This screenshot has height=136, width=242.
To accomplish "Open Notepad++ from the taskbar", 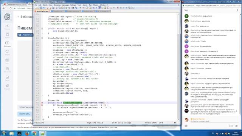I will (42, 133).
